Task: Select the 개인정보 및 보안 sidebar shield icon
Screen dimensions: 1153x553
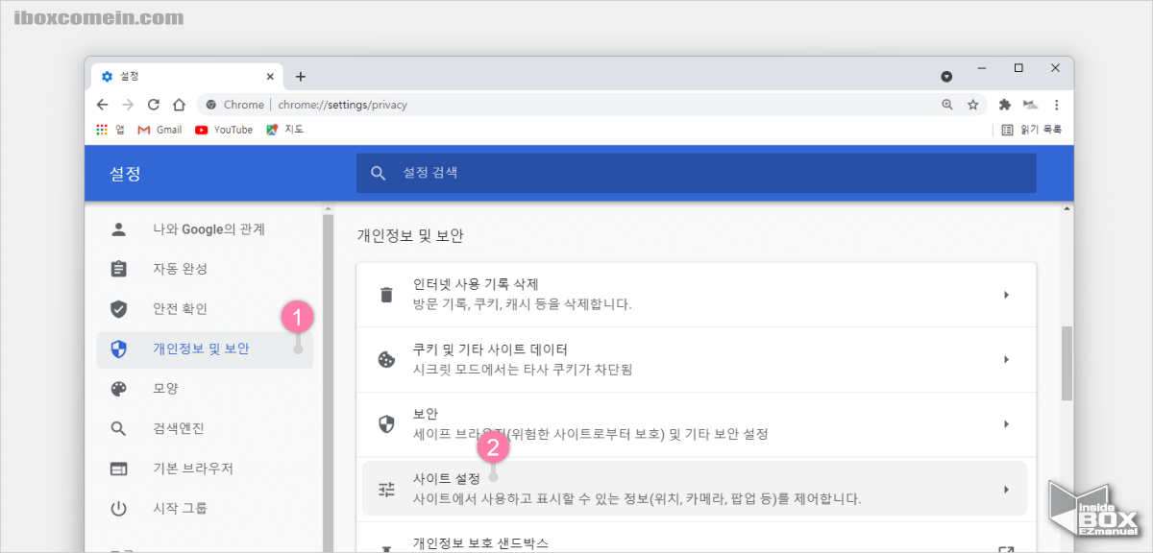Action: tap(119, 349)
